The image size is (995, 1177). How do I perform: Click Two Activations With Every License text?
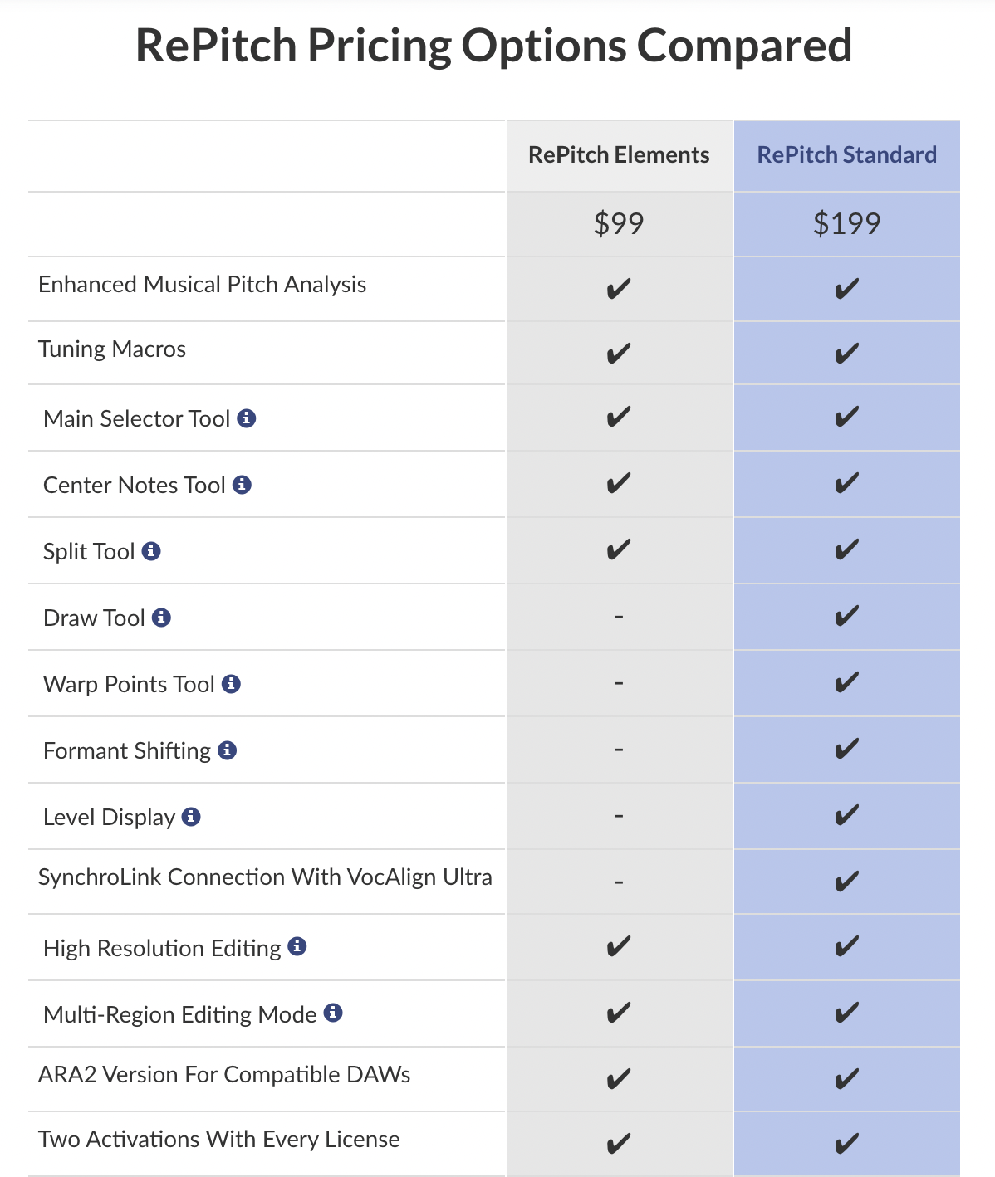click(x=219, y=1140)
